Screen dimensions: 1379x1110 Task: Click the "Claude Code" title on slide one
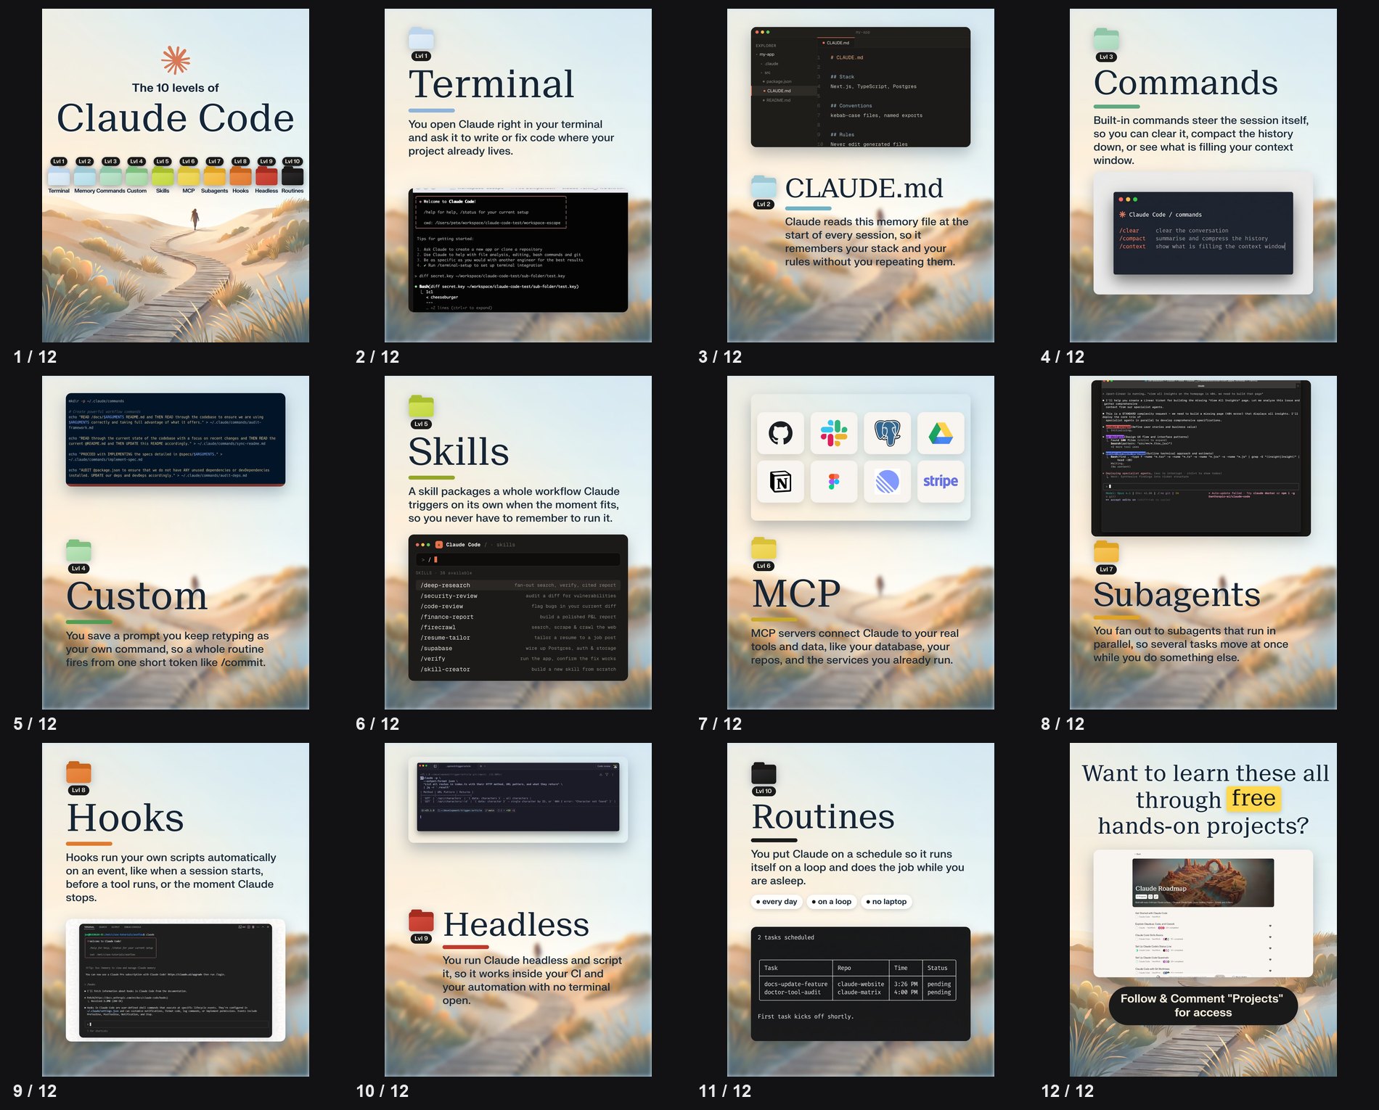(x=176, y=118)
